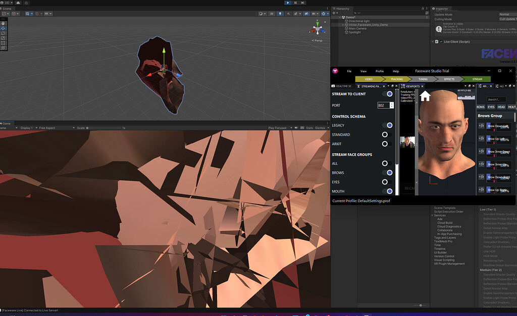Image resolution: width=517 pixels, height=316 pixels.
Task: Open the Profile menu in Faceware Studio
Action: [x=379, y=71]
